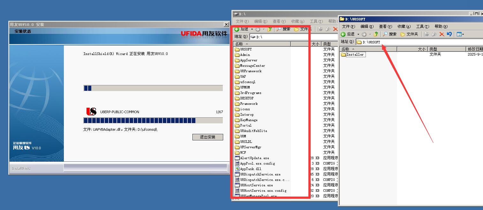
Task: Click the address field showing D:\U8SOFT
Action: [x=419, y=42]
